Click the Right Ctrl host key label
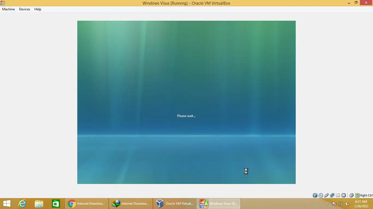The width and height of the screenshot is (373, 209). coord(366,195)
